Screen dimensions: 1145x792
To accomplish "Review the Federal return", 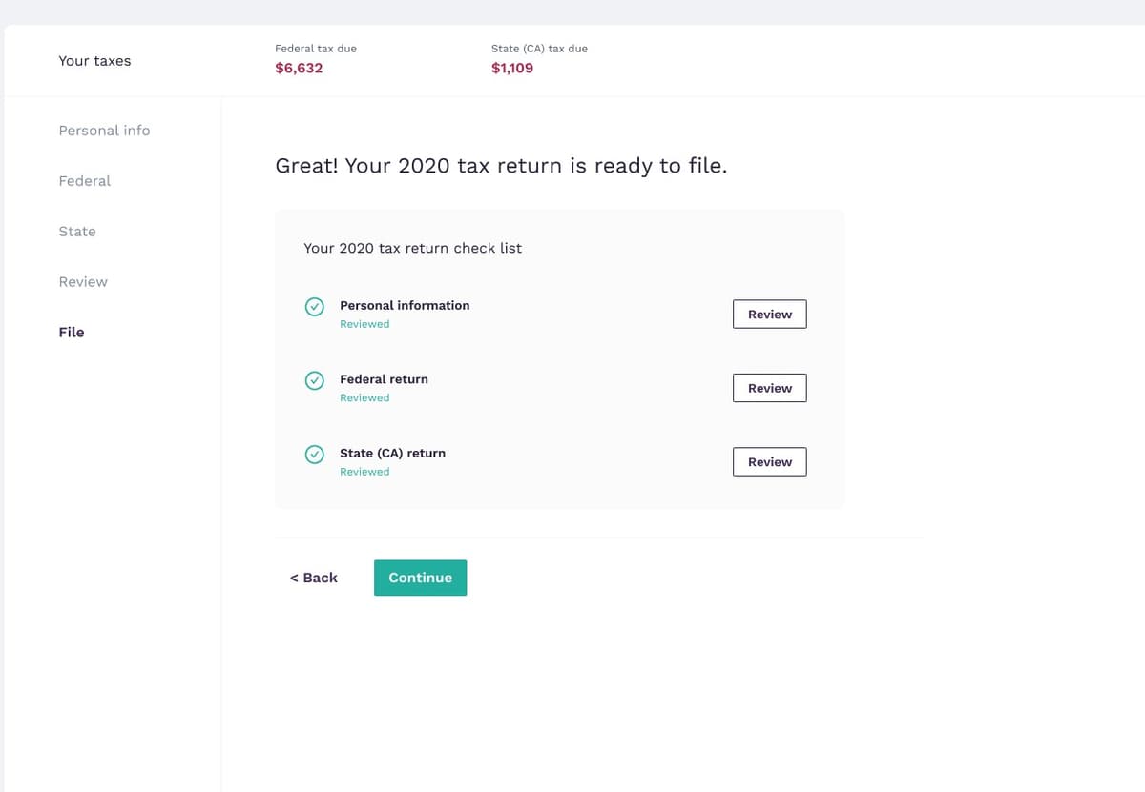I will (769, 388).
